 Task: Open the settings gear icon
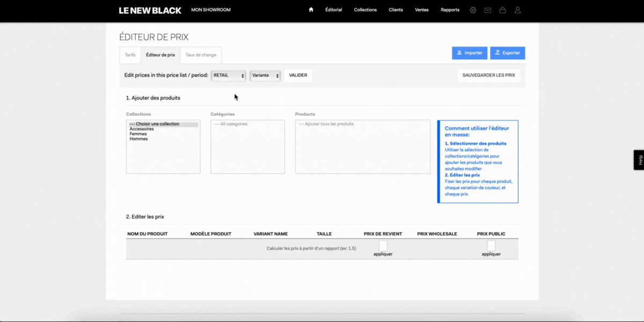click(473, 10)
